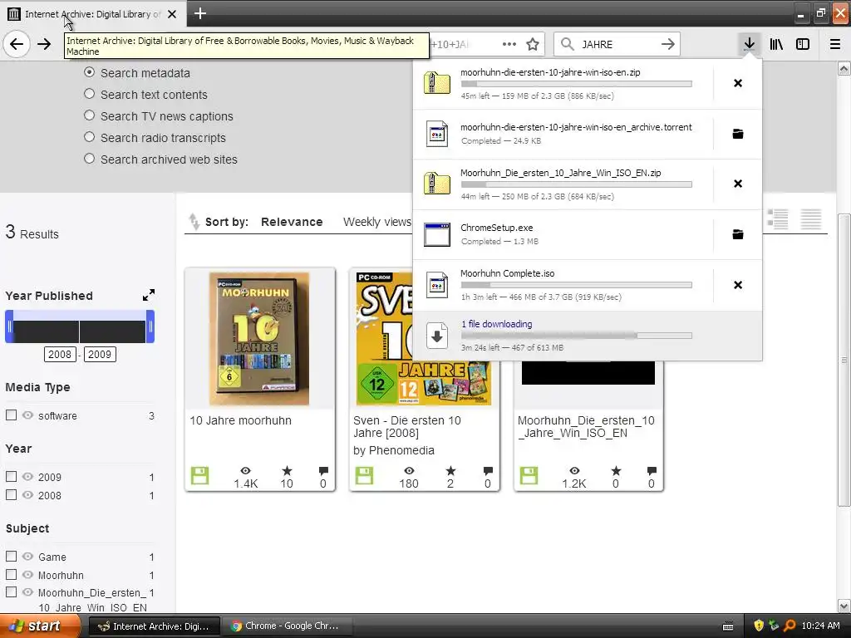Grab right handle of year range slider

[x=150, y=326]
